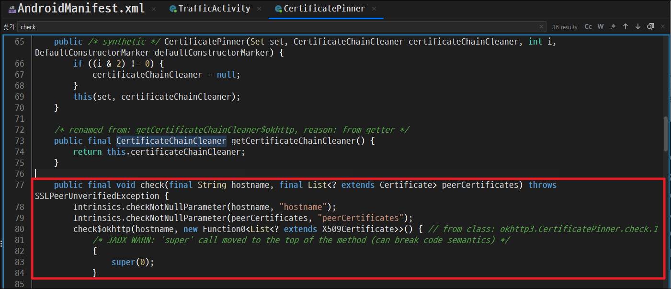
Task: Select the CertificatePinner tab
Action: (324, 9)
